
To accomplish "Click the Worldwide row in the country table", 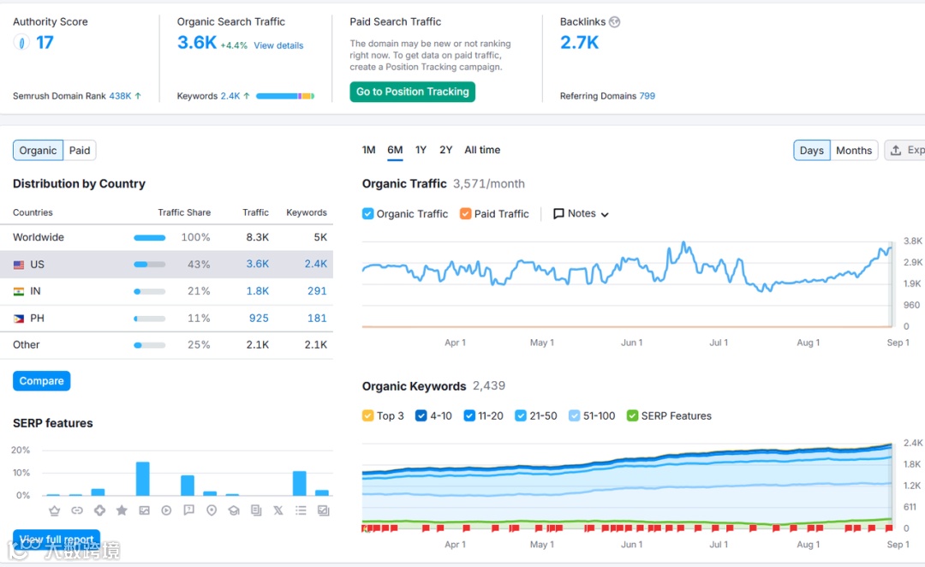I will [x=166, y=237].
